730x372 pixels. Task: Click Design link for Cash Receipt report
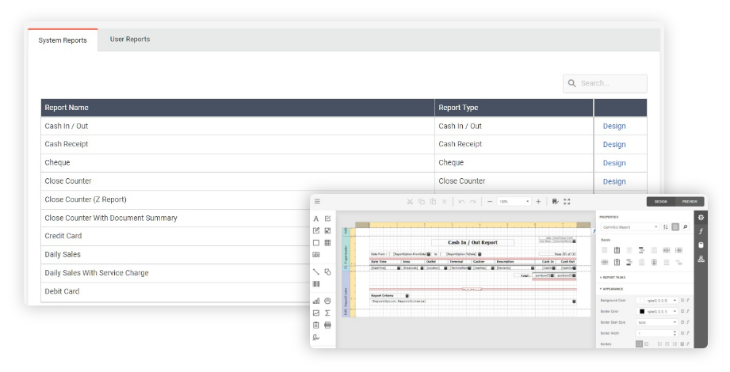[613, 145]
